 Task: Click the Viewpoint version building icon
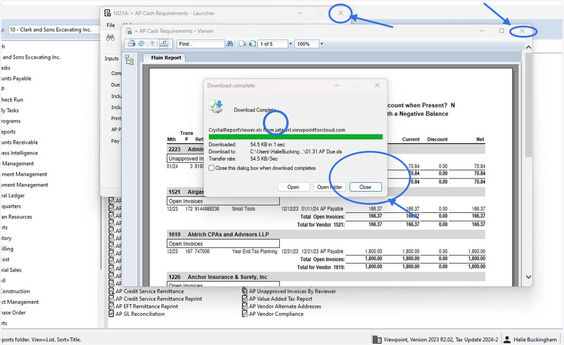pyautogui.click(x=377, y=339)
